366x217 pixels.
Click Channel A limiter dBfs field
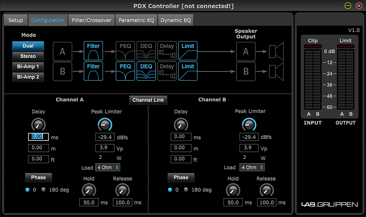pyautogui.click(x=105, y=137)
